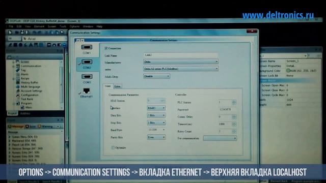Open the Series dropdown
The height and width of the screenshot is (183, 326).
click(x=181, y=69)
